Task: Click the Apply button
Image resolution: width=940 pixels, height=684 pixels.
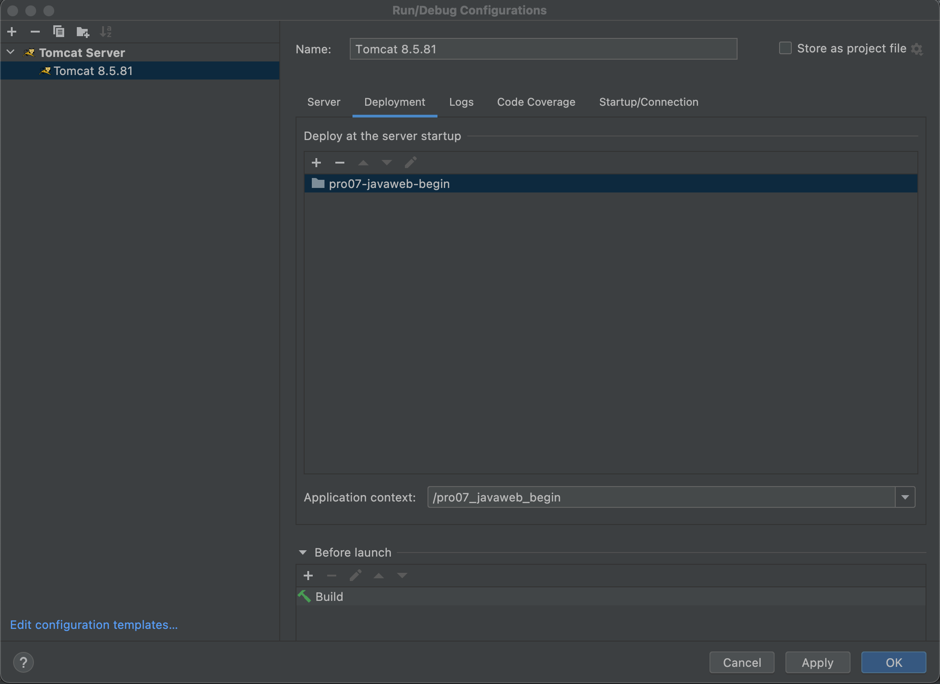Action: coord(818,662)
